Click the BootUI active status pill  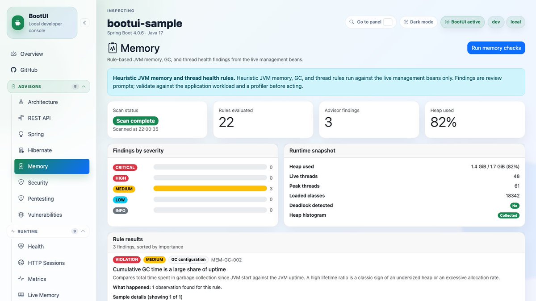click(462, 22)
